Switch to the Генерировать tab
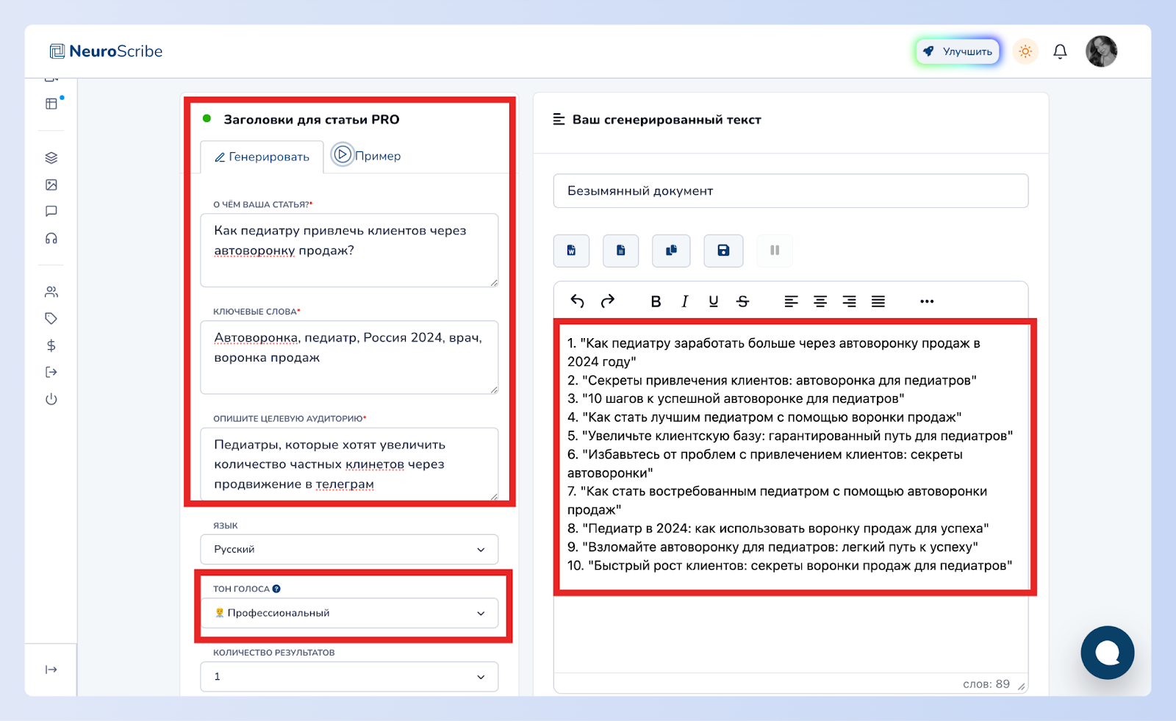This screenshot has height=721, width=1176. coord(262,157)
